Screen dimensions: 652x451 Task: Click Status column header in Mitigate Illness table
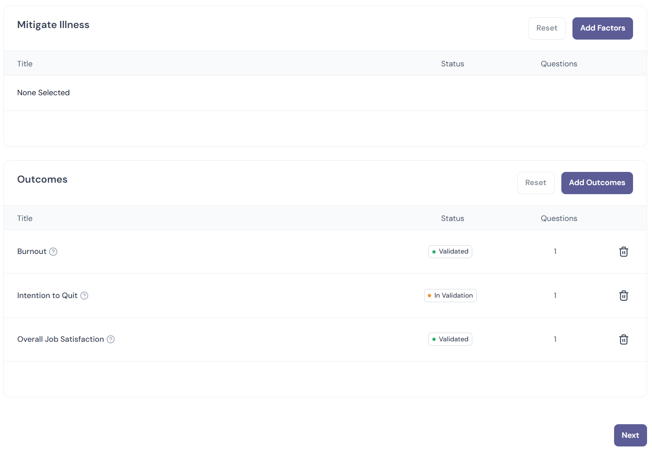point(453,64)
